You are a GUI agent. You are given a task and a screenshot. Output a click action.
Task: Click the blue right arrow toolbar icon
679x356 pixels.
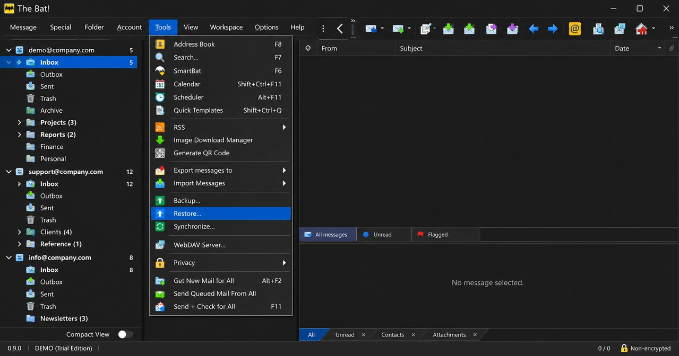553,28
